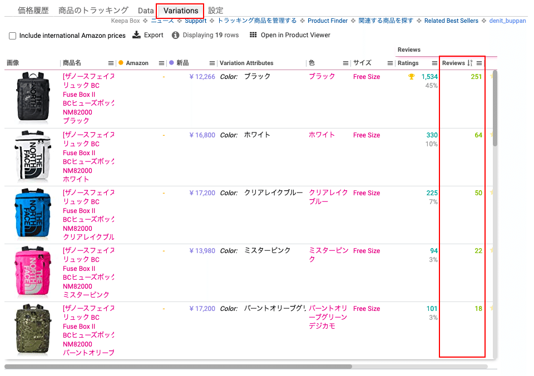Enable Include international Amazon prices checkbox
The width and height of the screenshot is (534, 376).
[x=12, y=36]
